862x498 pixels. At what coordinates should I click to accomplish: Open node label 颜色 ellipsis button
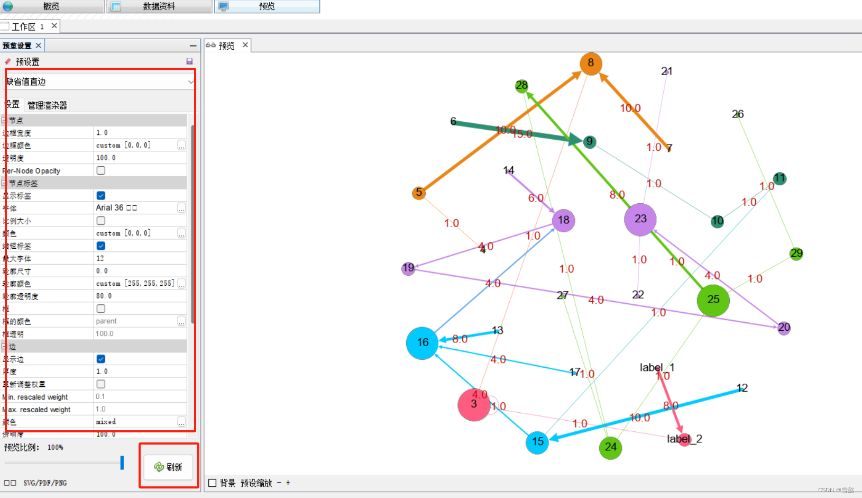[x=181, y=233]
